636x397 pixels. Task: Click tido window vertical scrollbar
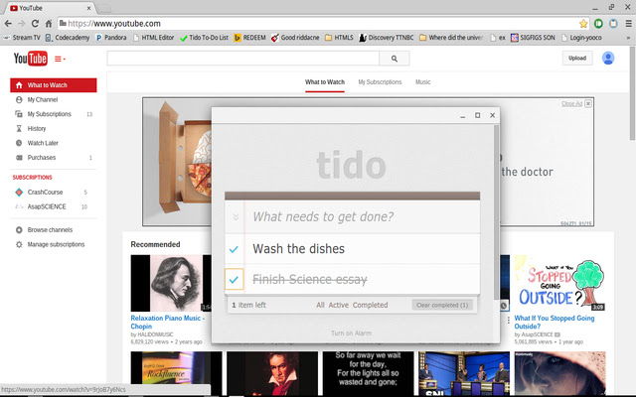click(x=496, y=212)
